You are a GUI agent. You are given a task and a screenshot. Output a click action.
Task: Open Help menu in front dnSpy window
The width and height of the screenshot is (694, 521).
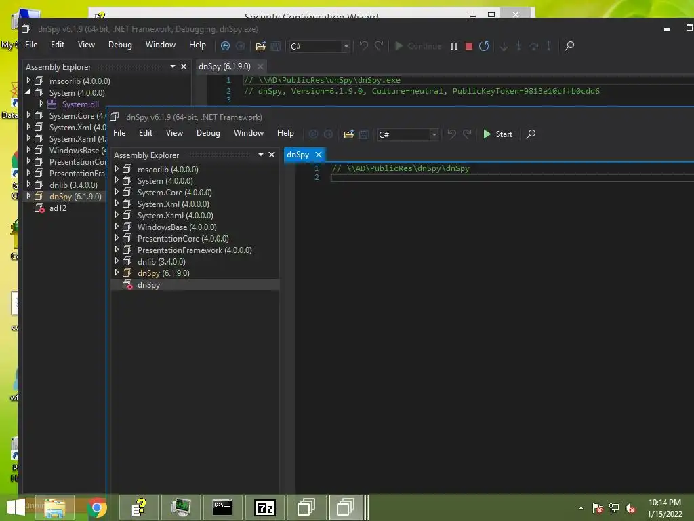(x=285, y=133)
